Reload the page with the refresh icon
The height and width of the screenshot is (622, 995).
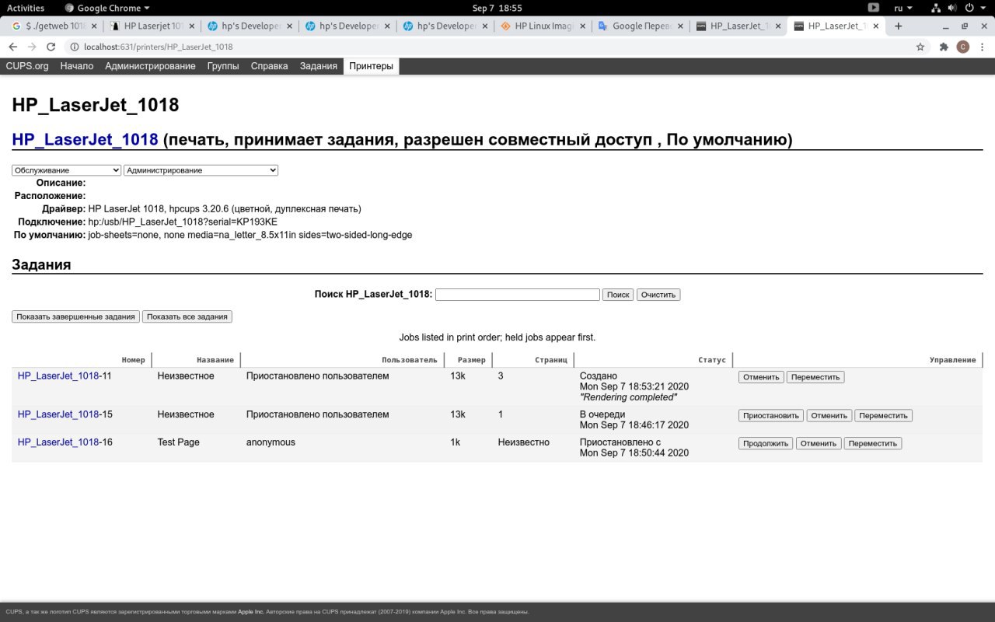tap(52, 47)
